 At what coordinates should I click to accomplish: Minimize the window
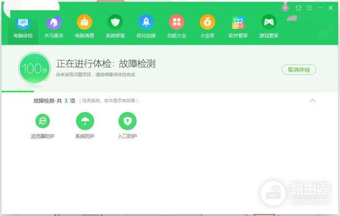point(320,8)
